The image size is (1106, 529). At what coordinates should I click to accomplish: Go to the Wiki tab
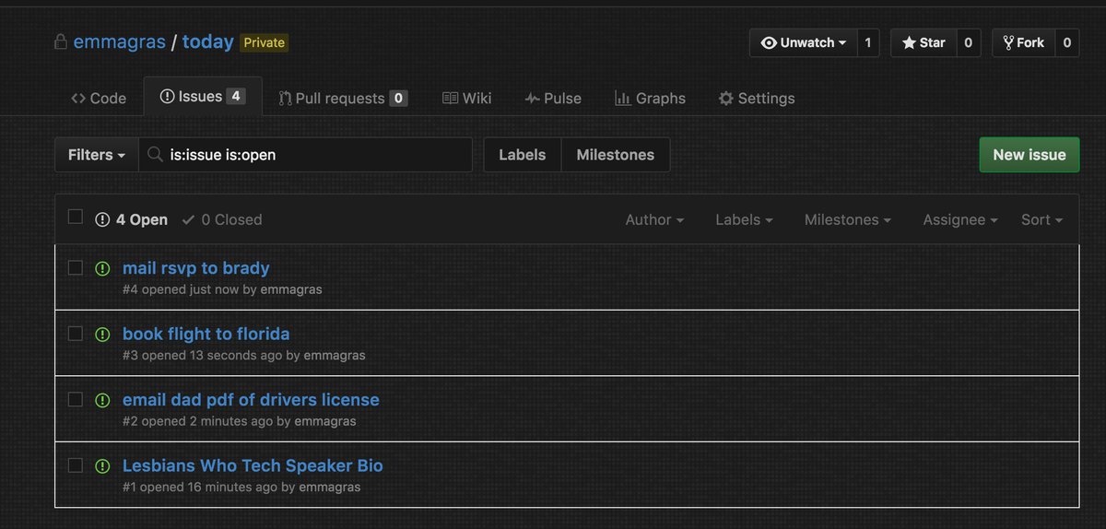pos(466,98)
